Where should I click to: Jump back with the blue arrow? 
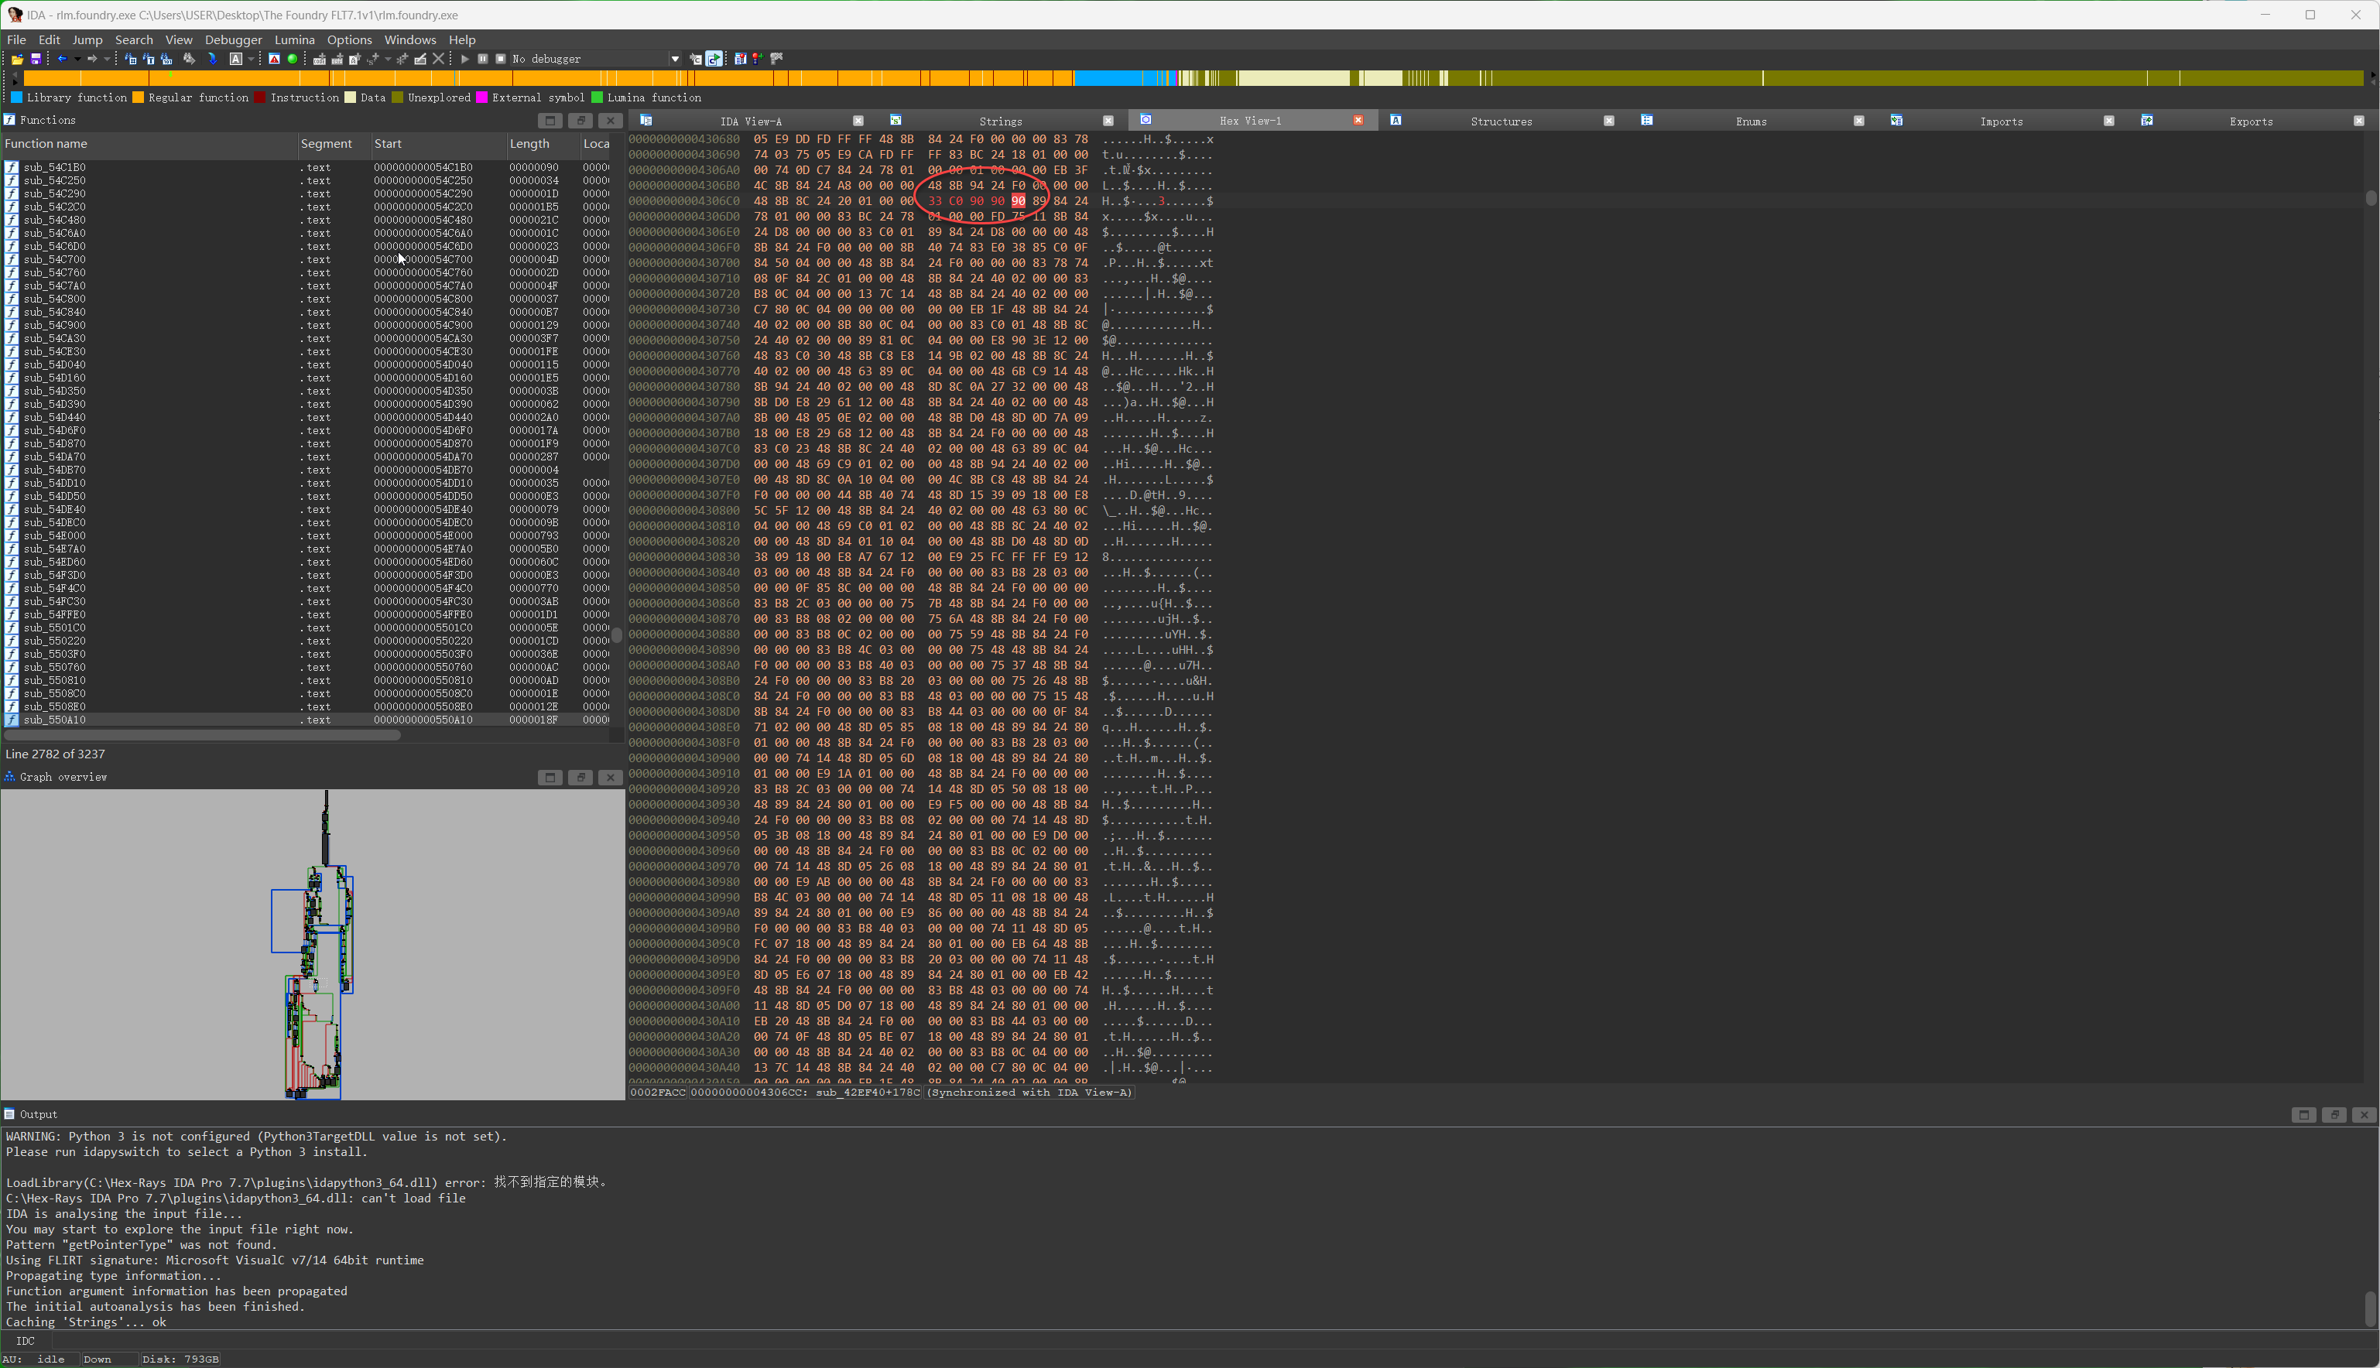pos(62,59)
